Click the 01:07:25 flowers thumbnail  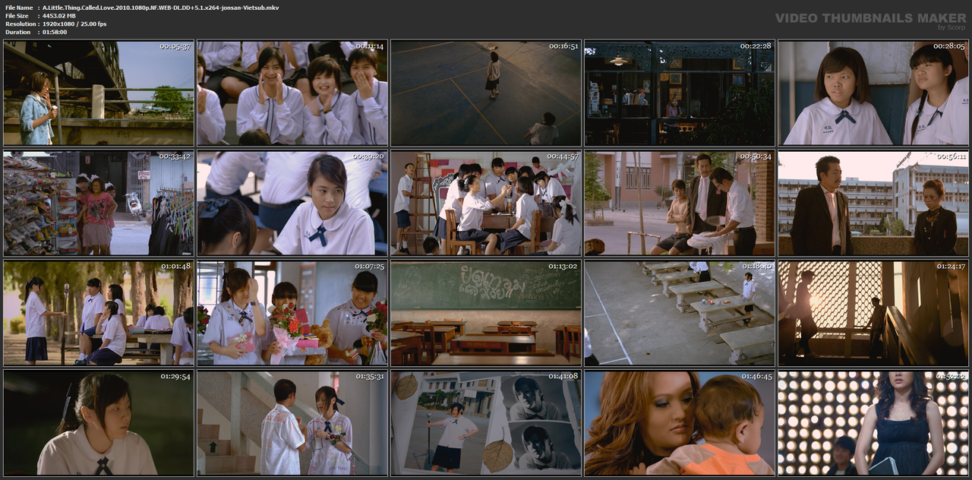coord(292,313)
